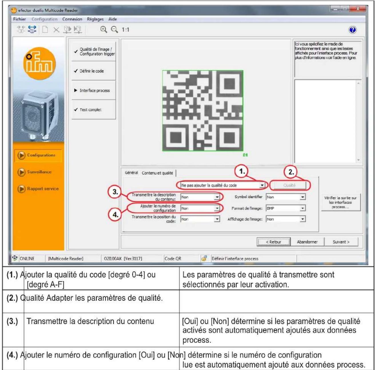Zoom out of the code image
375x370 pixels.
[x=114, y=29]
